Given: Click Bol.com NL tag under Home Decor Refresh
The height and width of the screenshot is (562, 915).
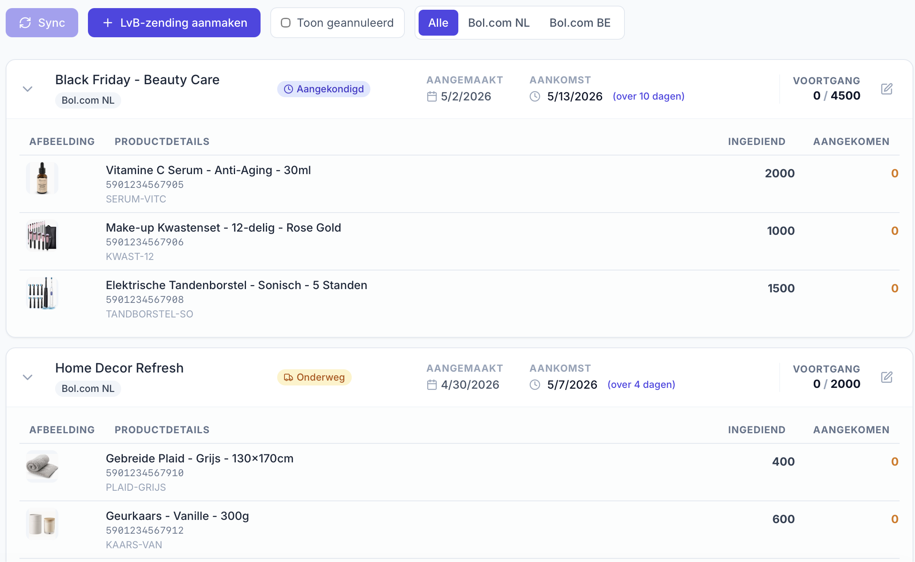Looking at the screenshot, I should coord(88,389).
